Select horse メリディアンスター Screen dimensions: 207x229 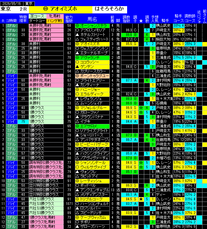[92, 195]
